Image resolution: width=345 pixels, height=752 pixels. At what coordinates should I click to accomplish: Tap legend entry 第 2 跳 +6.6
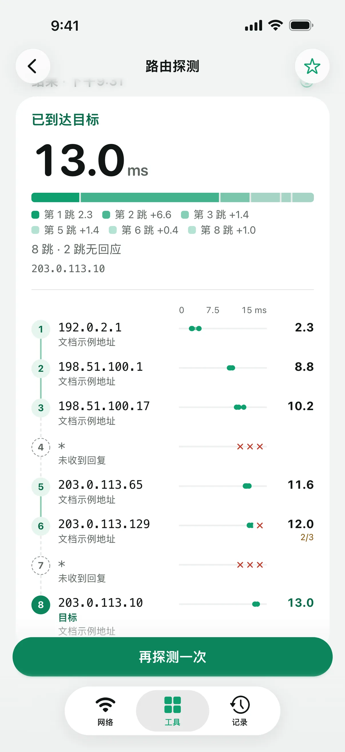pyautogui.click(x=137, y=215)
